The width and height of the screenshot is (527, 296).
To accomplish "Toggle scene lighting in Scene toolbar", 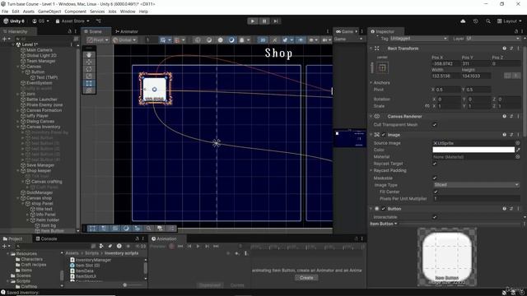I will click(274, 40).
